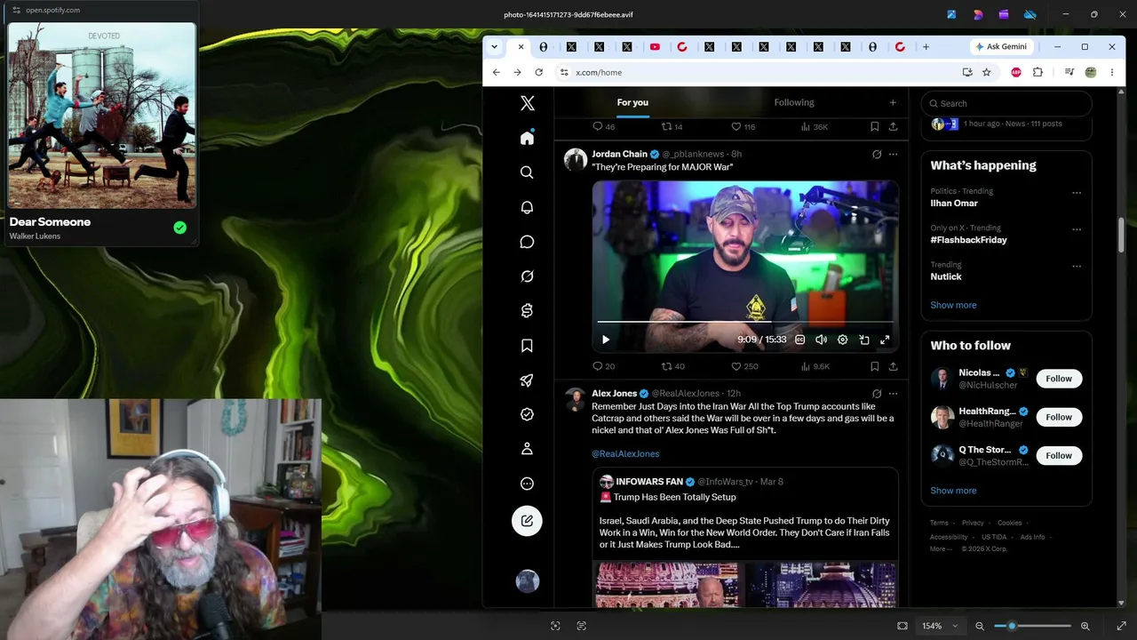Viewport: 1137px width, 640px height.
Task: Open the rocket icon in X sidebar
Action: 528,380
